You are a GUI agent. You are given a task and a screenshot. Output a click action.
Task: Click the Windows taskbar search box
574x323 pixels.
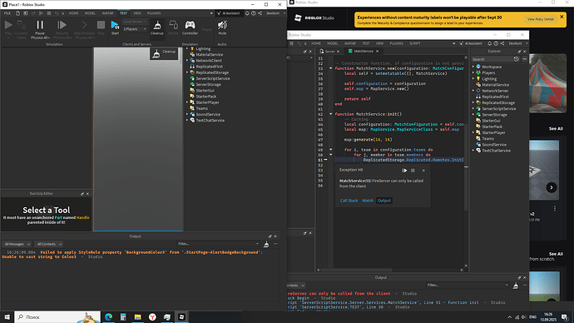coord(57,317)
